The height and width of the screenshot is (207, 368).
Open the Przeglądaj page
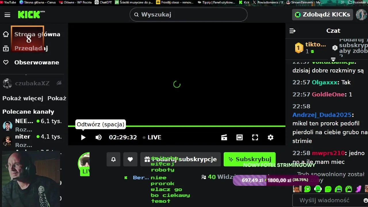click(31, 48)
